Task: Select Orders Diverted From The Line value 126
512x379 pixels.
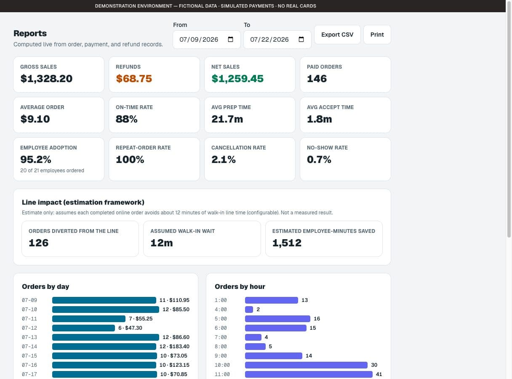Action: point(39,243)
